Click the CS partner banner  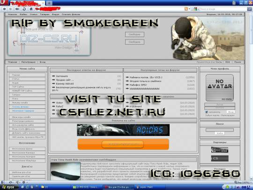click(x=220, y=159)
